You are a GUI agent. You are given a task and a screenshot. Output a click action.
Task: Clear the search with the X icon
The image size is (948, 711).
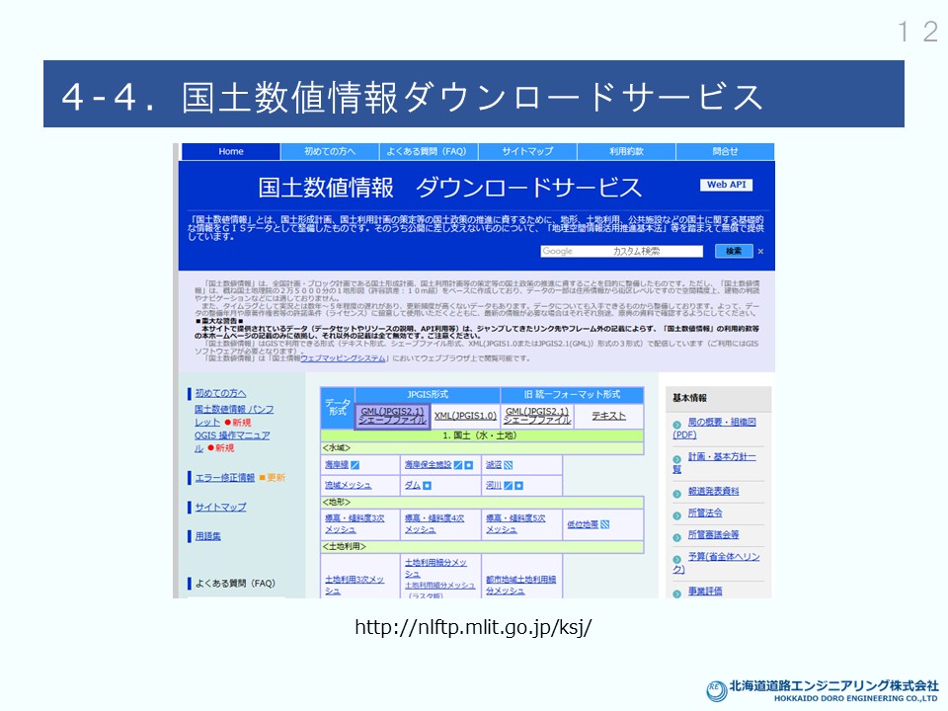(760, 252)
